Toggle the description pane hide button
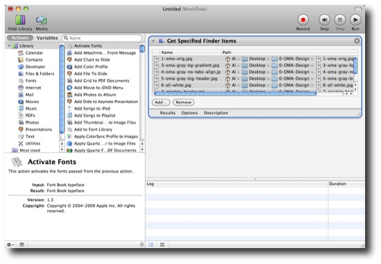The width and height of the screenshot is (381, 264). tap(21, 245)
